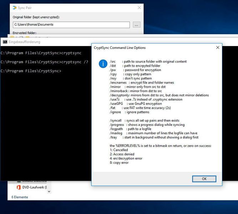Image resolution: width=238 pixels, height=214 pixels.
Task: Click the '/encnames' option line
Action: click(x=142, y=82)
